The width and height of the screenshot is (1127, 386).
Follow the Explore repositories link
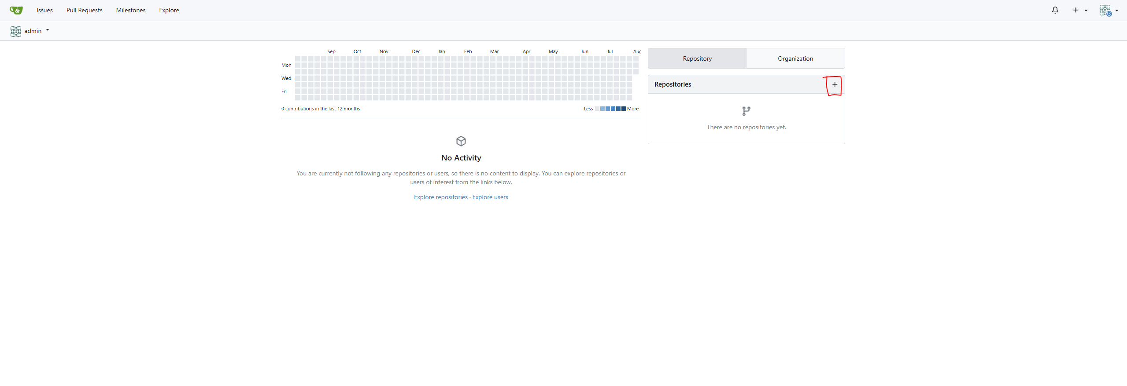point(441,197)
